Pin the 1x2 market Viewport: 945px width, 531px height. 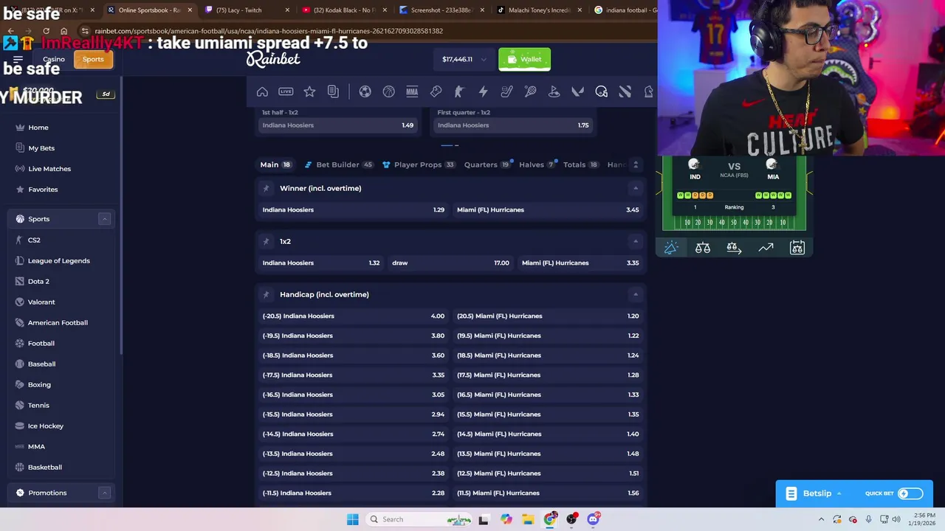(266, 241)
